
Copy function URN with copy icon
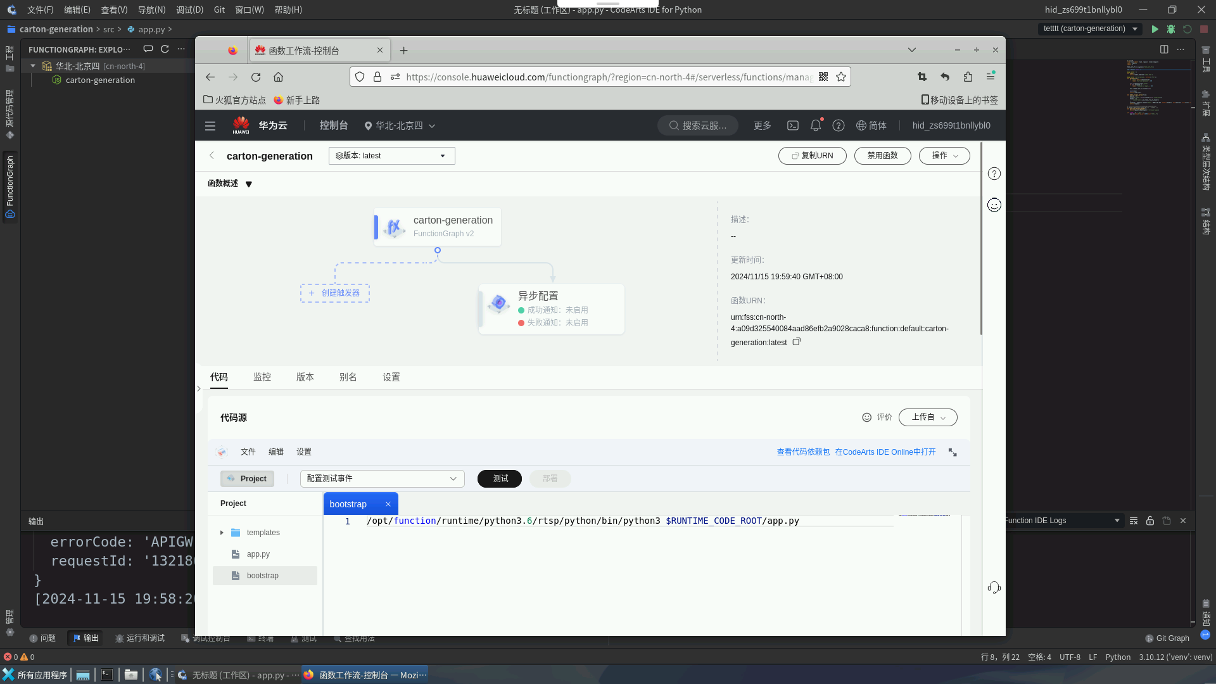(797, 342)
